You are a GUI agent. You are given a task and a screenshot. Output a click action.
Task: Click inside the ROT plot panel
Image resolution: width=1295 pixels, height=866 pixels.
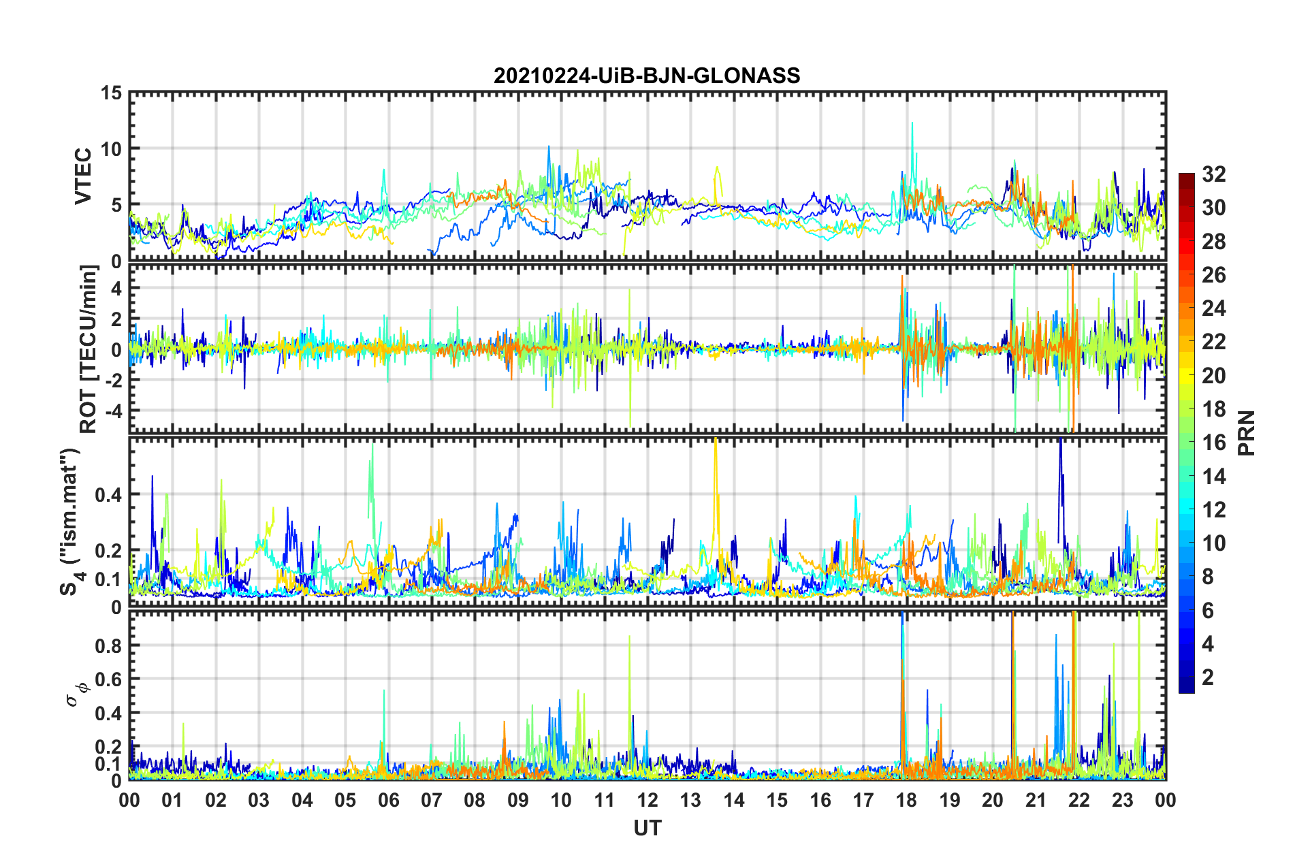tap(647, 349)
